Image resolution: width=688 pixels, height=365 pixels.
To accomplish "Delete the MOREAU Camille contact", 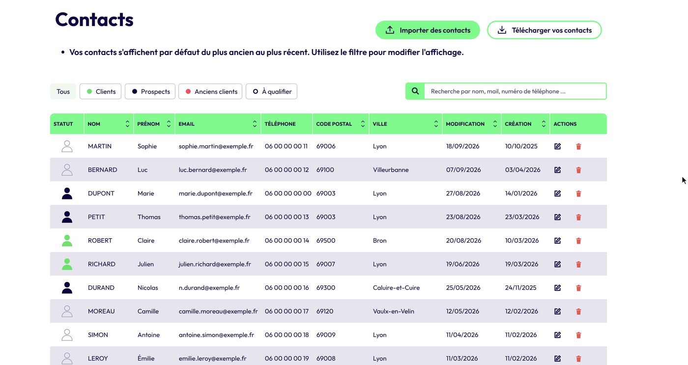I will 578,311.
